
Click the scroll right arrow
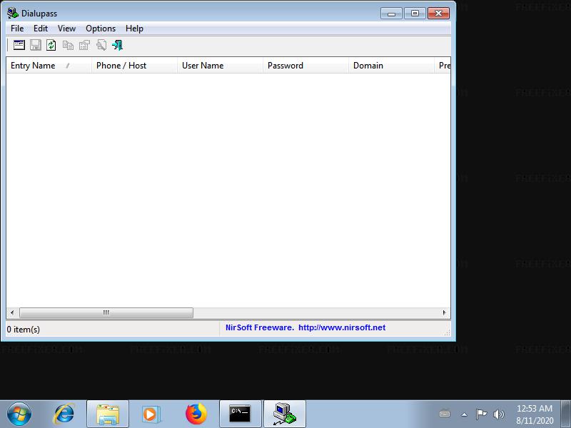[444, 312]
